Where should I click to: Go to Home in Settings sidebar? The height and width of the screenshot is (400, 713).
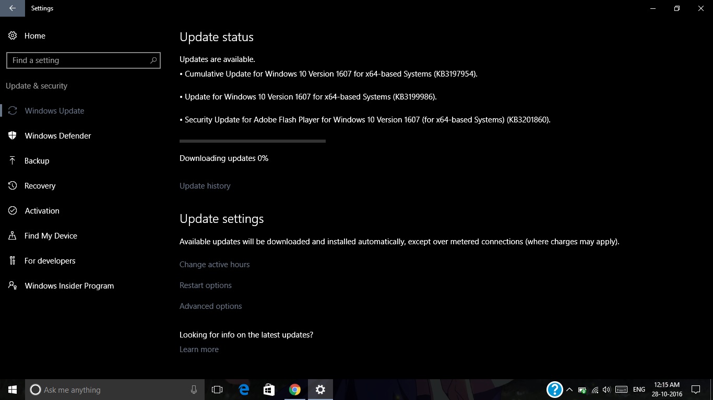tap(35, 36)
